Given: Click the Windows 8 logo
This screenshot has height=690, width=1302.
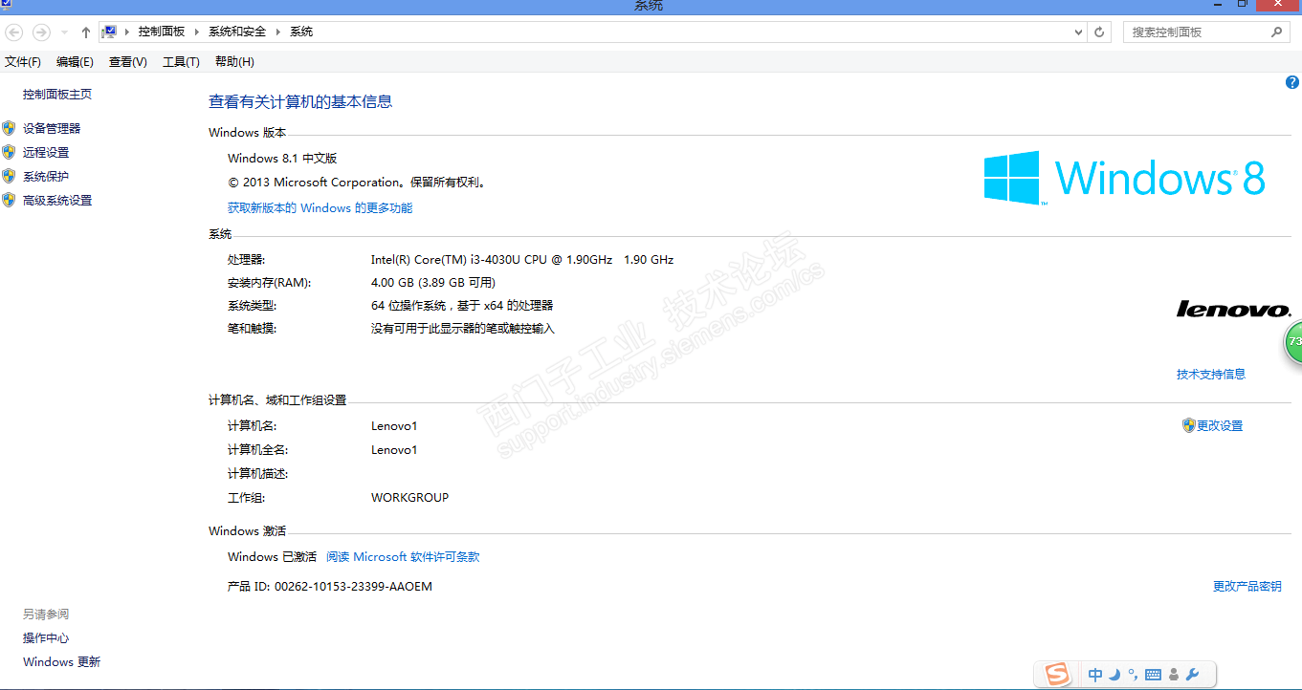Looking at the screenshot, I should 1125,178.
